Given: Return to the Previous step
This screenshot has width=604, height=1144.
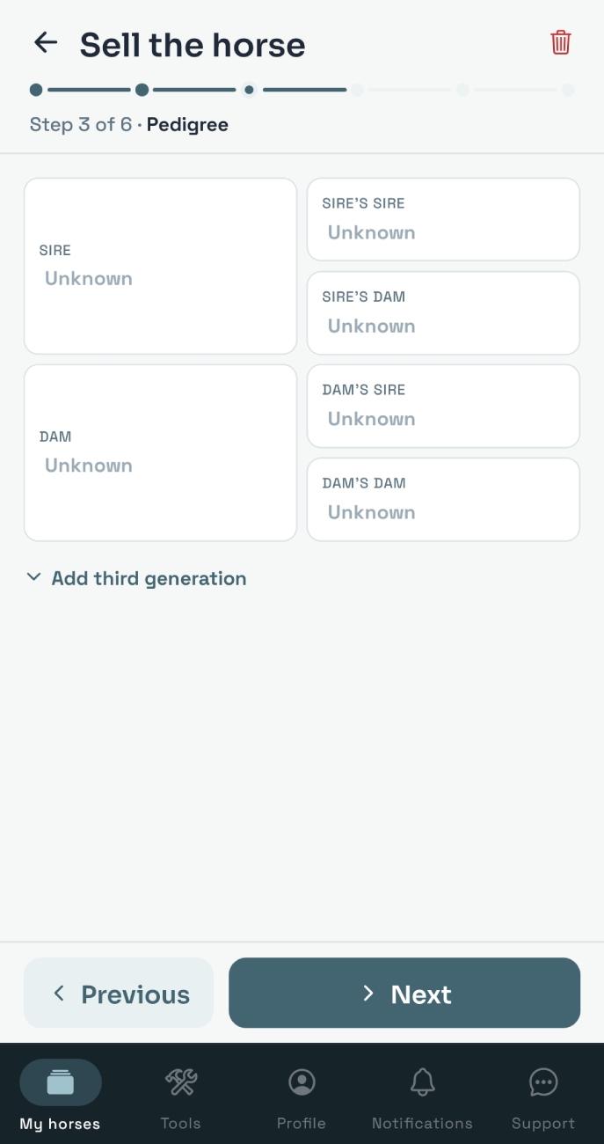Looking at the screenshot, I should [x=119, y=993].
